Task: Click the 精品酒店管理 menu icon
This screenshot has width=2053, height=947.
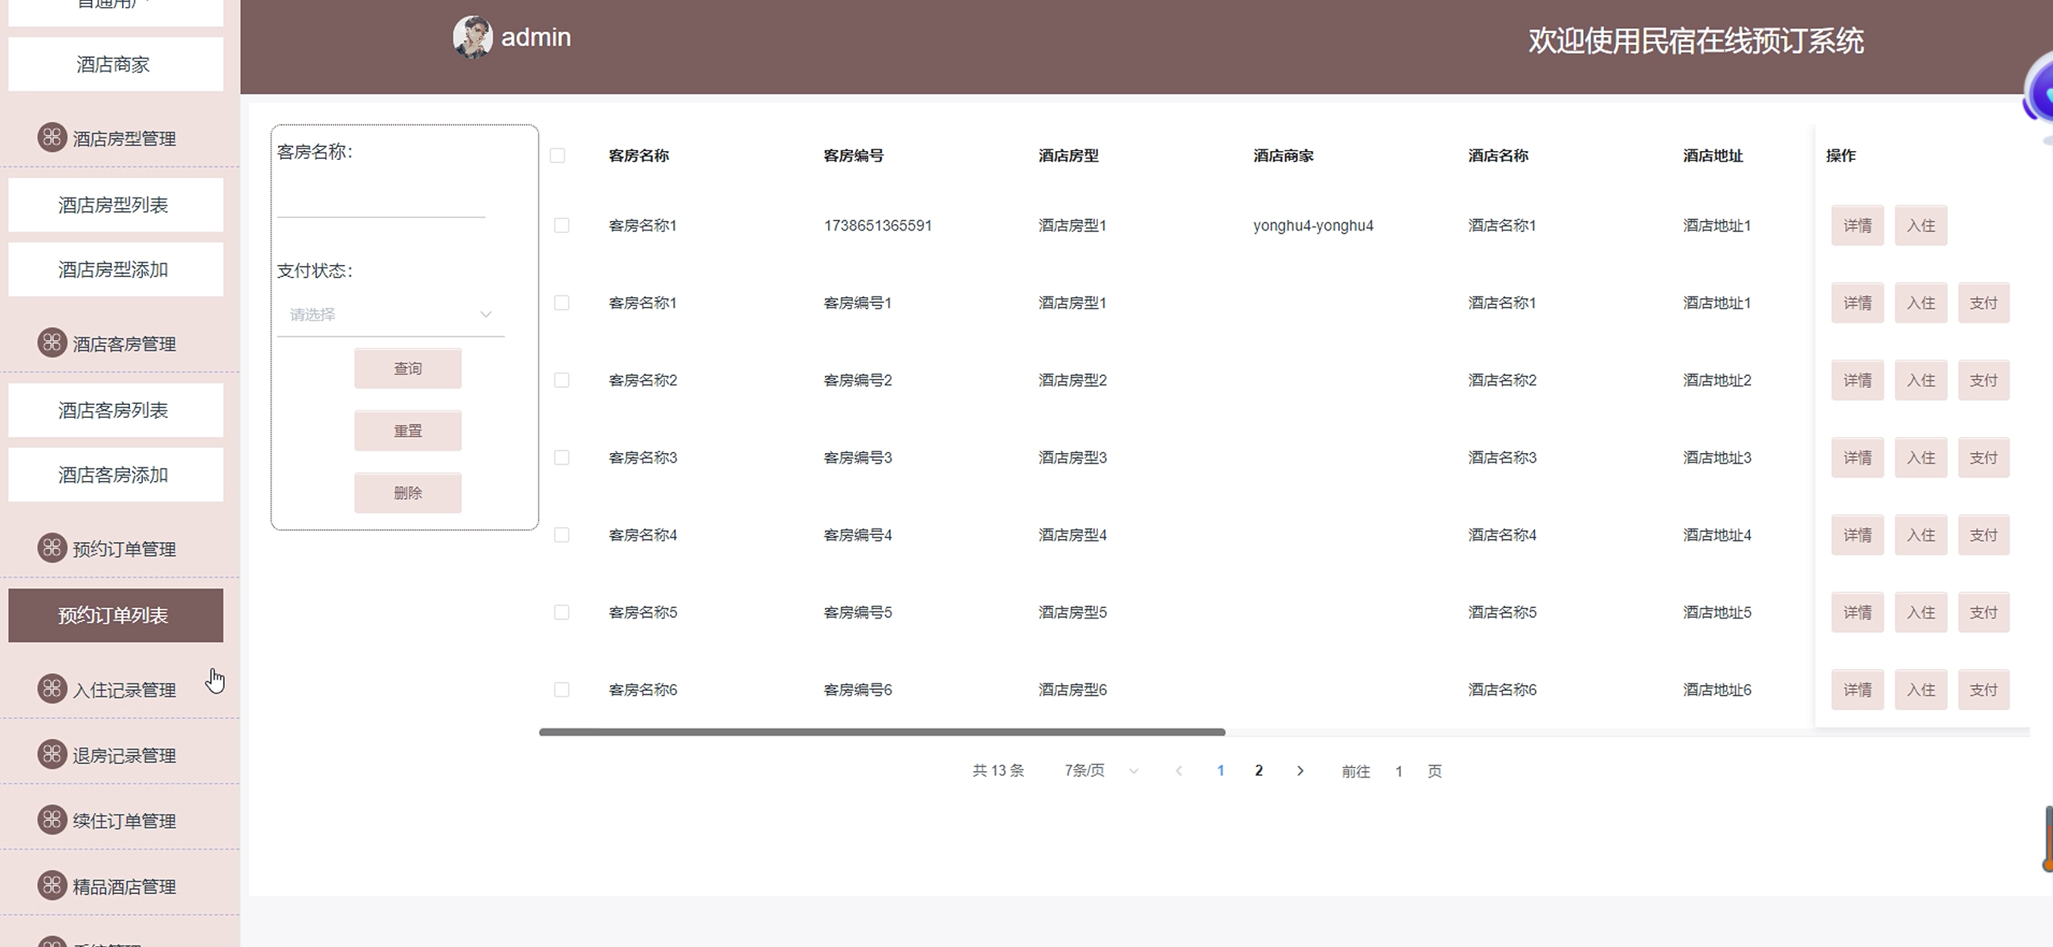Action: pos(52,885)
